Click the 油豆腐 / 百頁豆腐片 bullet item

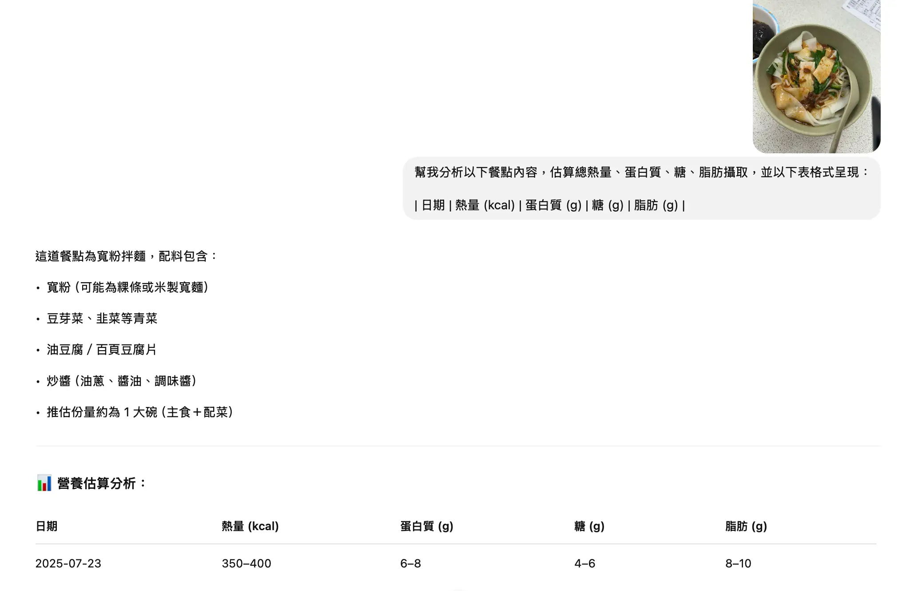coord(102,350)
